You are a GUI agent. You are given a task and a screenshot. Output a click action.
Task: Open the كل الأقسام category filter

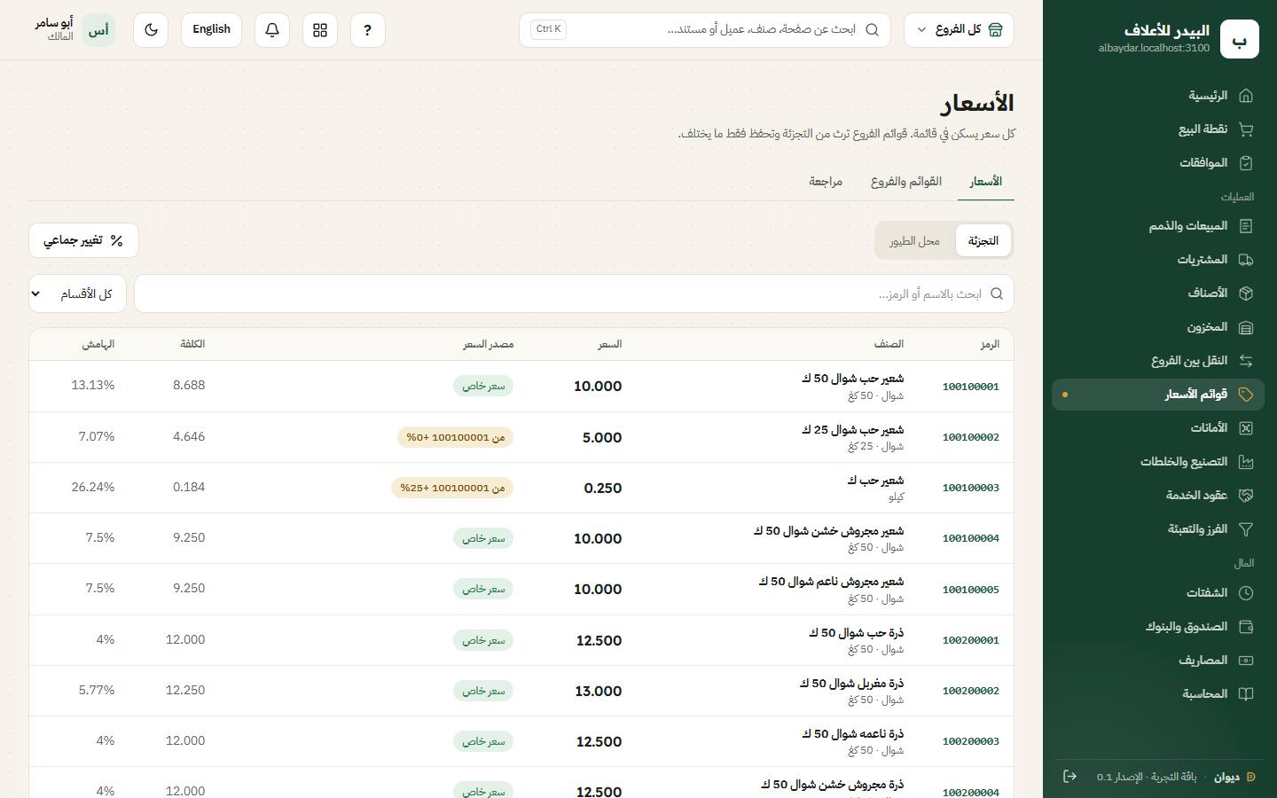pyautogui.click(x=78, y=293)
